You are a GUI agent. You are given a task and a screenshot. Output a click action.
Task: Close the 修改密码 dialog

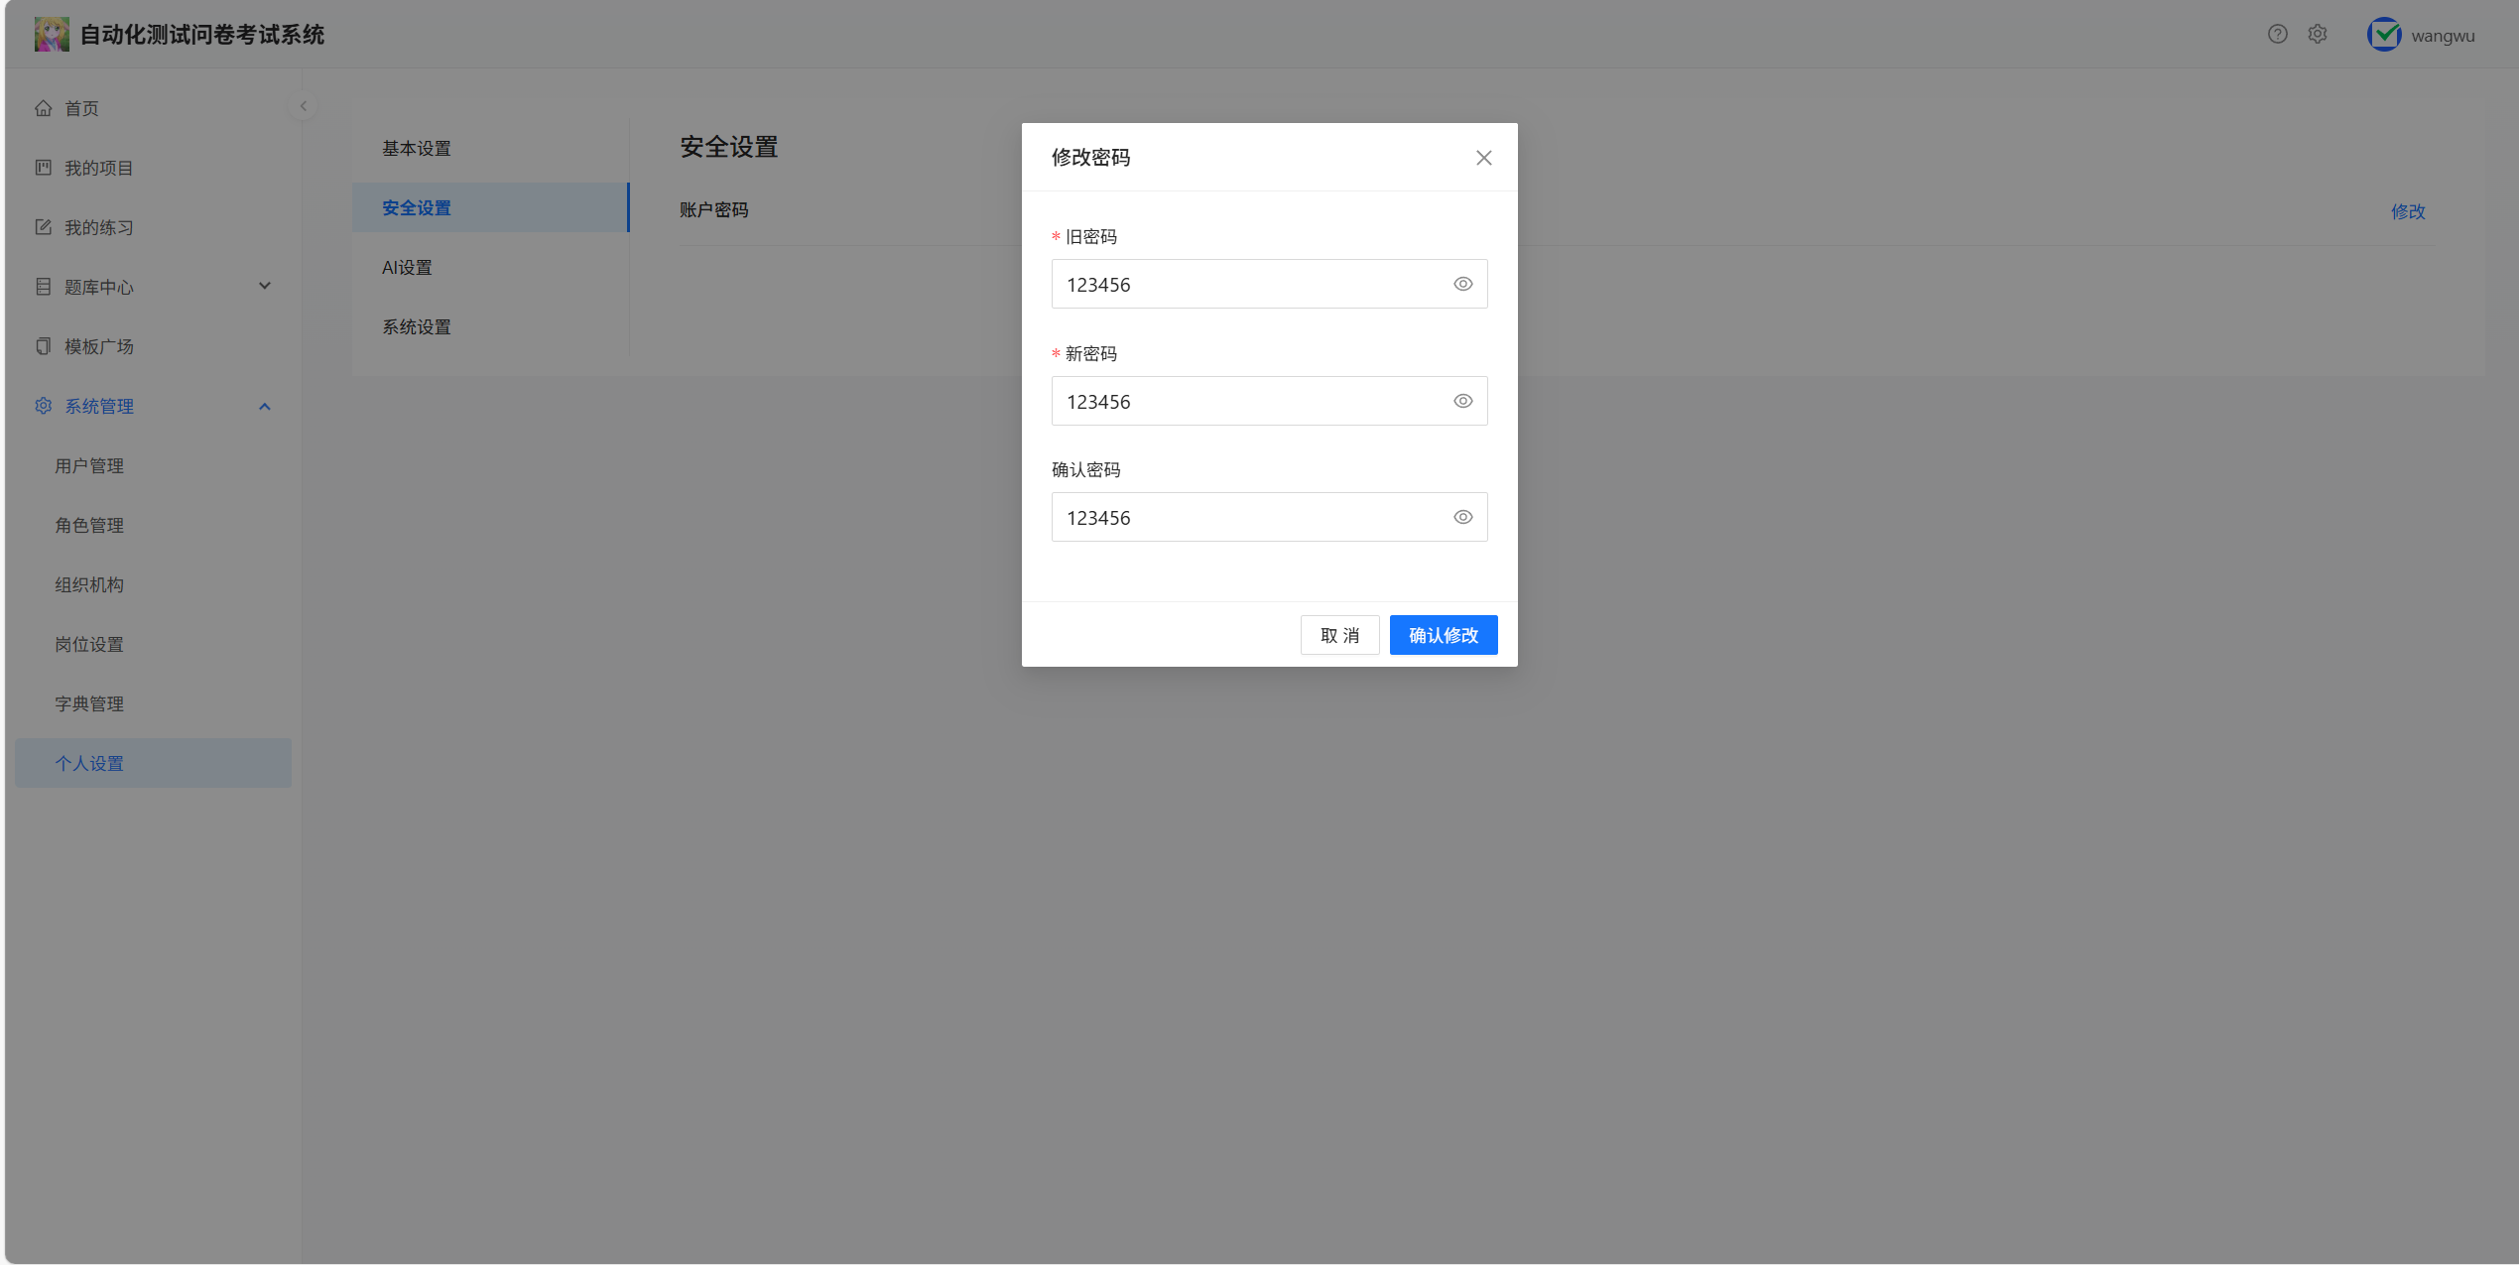click(1483, 159)
